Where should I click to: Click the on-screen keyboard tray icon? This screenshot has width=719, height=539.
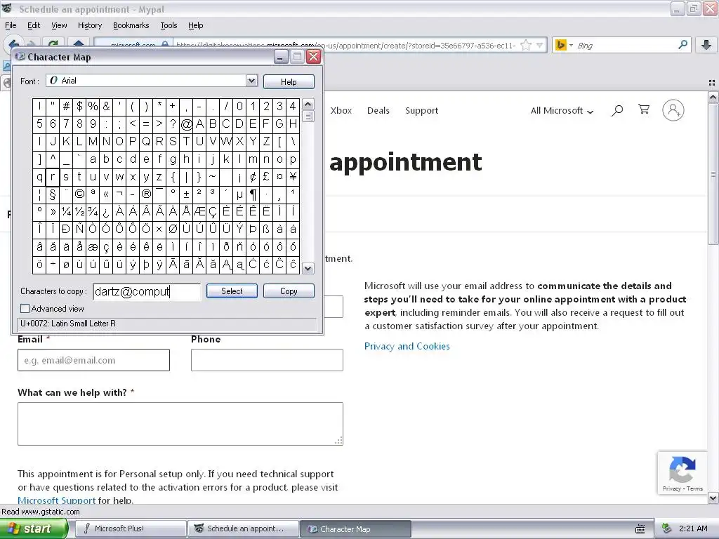[640, 529]
